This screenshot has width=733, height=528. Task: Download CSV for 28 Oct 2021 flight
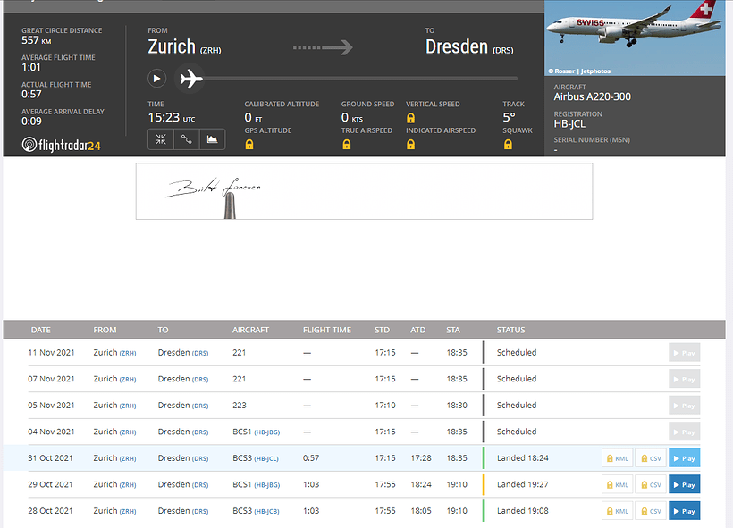click(x=651, y=511)
